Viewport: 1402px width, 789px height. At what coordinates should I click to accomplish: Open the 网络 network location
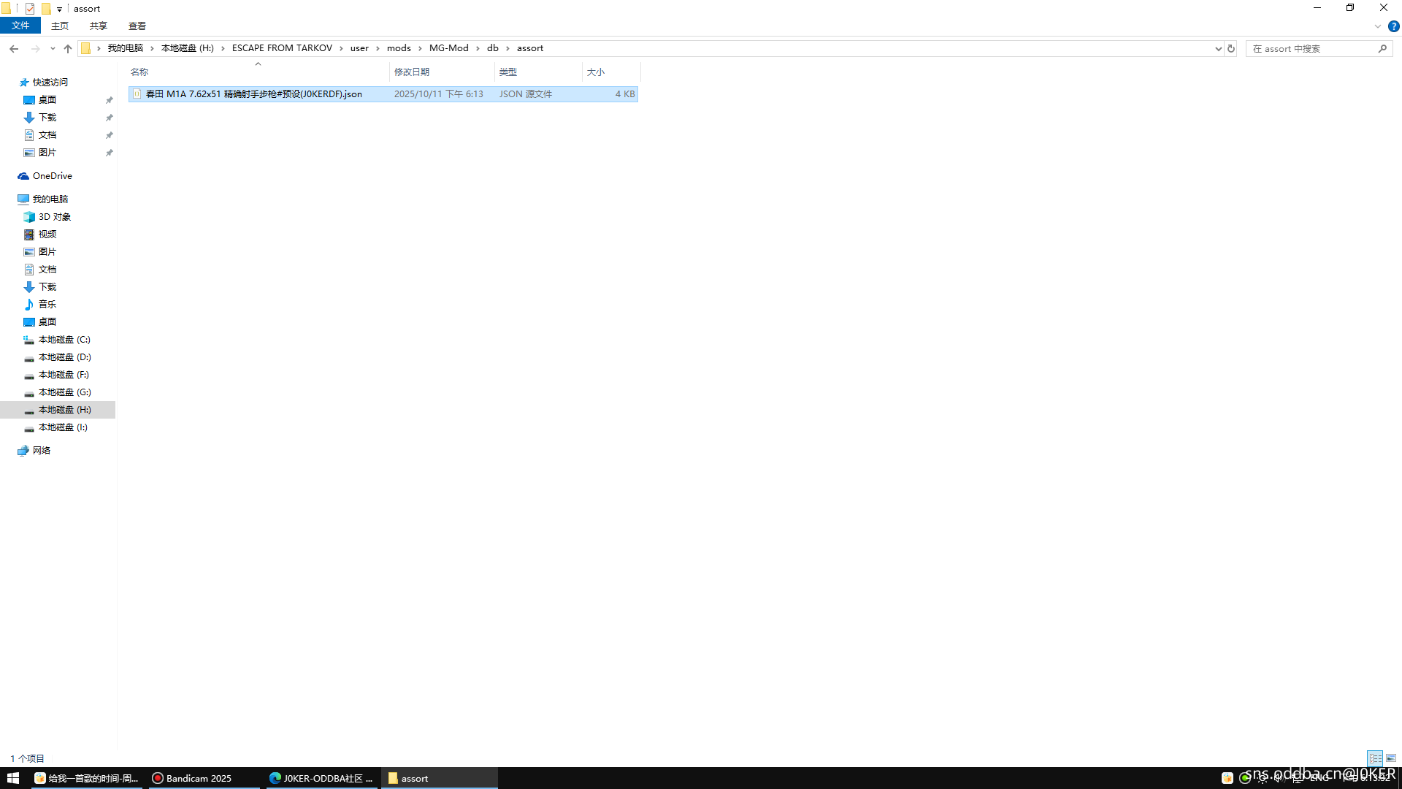(x=42, y=451)
